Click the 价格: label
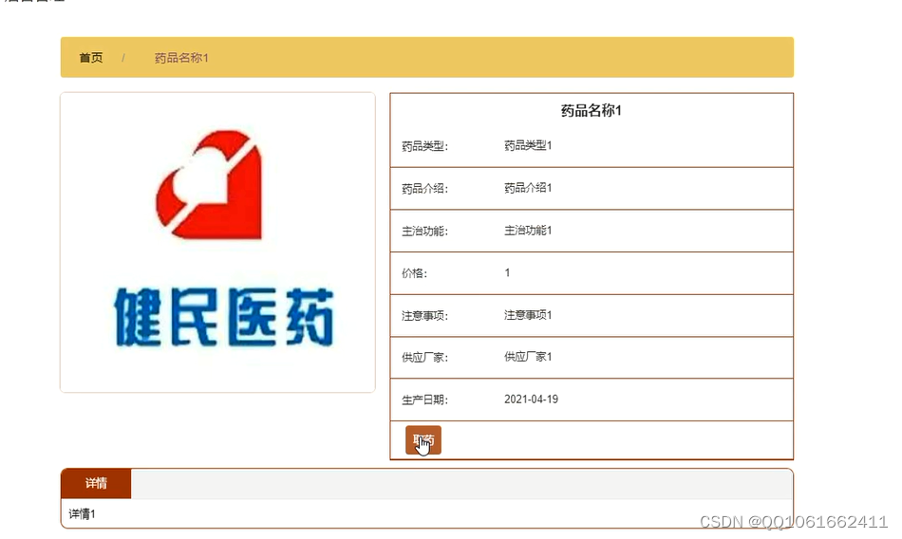The image size is (902, 539). 414,273
